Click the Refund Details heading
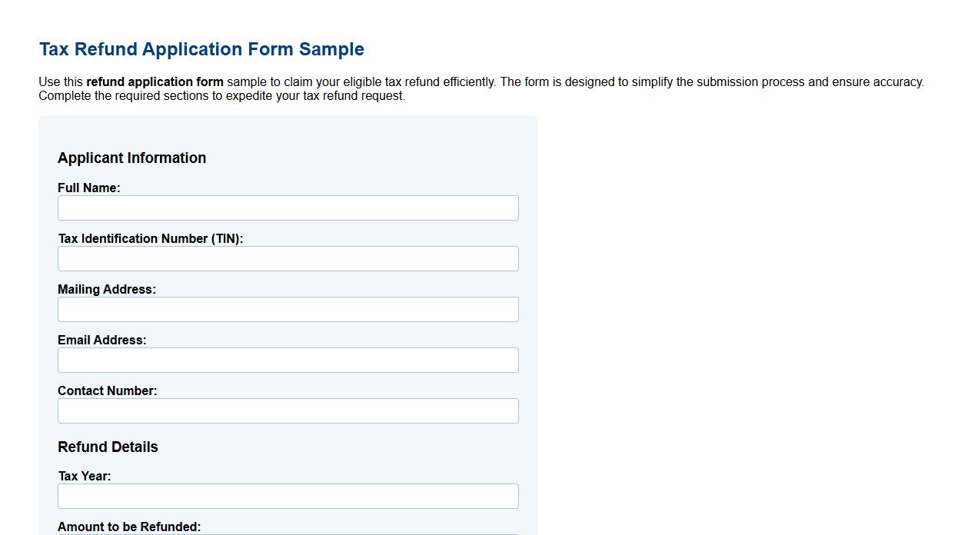Image resolution: width=971 pixels, height=535 pixels. [108, 447]
